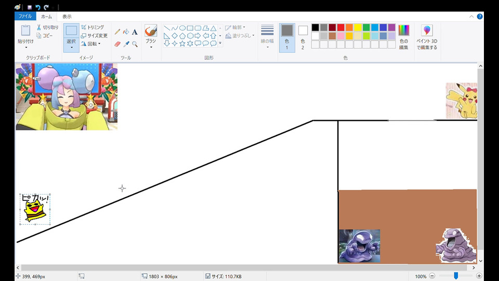The image size is (499, 281).
Task: Expand the Paste (貼り付け) dropdown arrow
Action: coord(26,47)
